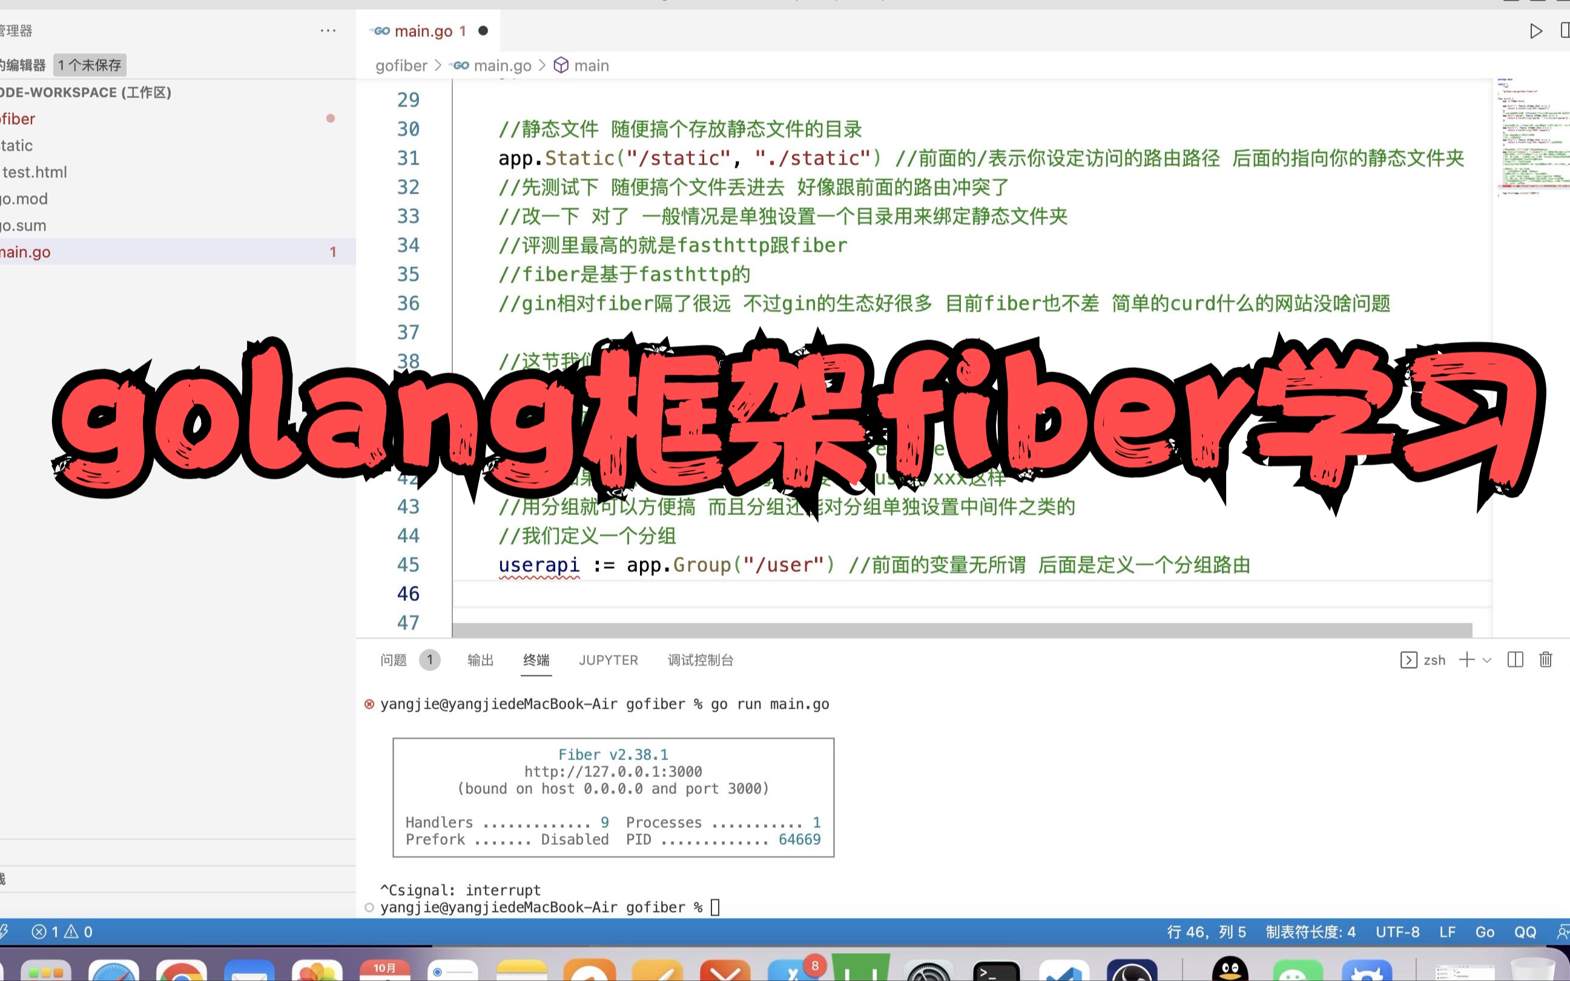This screenshot has width=1570, height=981.
Task: Switch to the 输出 output tab
Action: click(x=480, y=660)
